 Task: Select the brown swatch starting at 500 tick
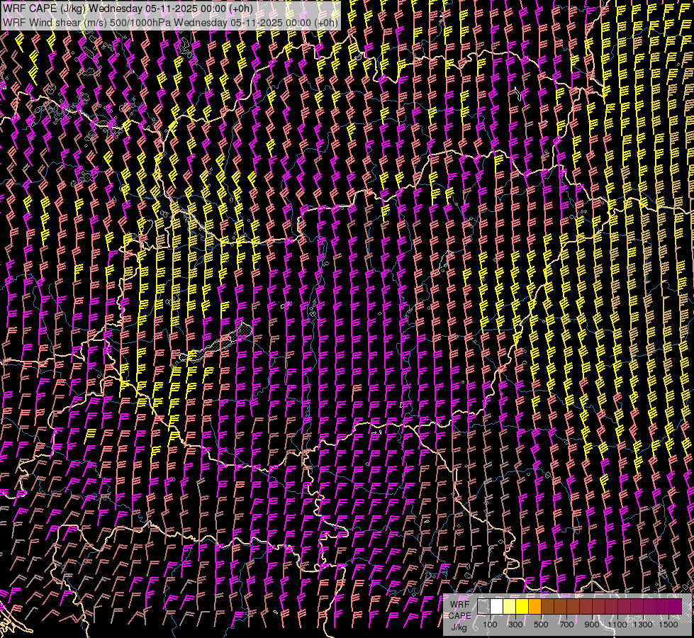pos(547,607)
